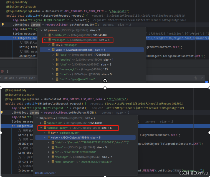This screenshot has width=210, height=177.
Task: Expand the key = "callback_query" node
Action: tap(45, 133)
